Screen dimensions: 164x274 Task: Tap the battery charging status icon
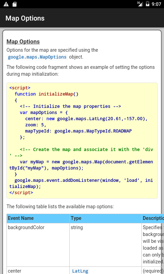point(148,4)
